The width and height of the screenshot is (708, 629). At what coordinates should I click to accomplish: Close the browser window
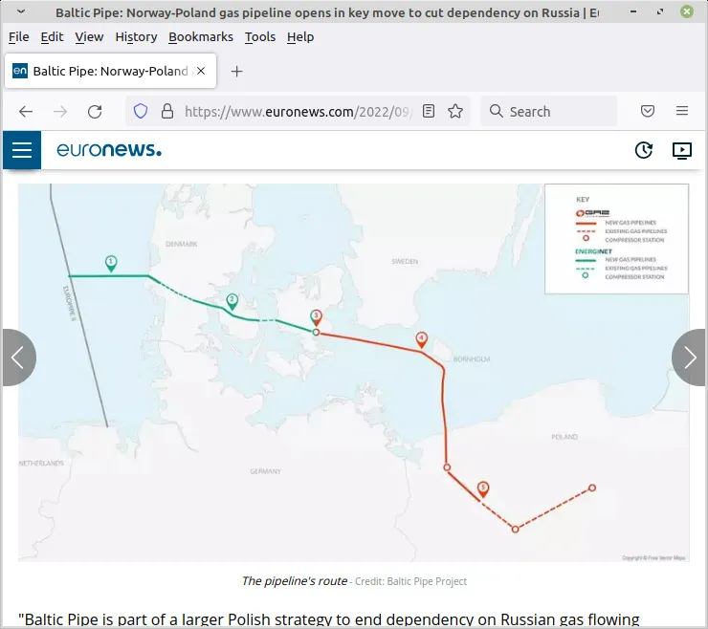[687, 11]
